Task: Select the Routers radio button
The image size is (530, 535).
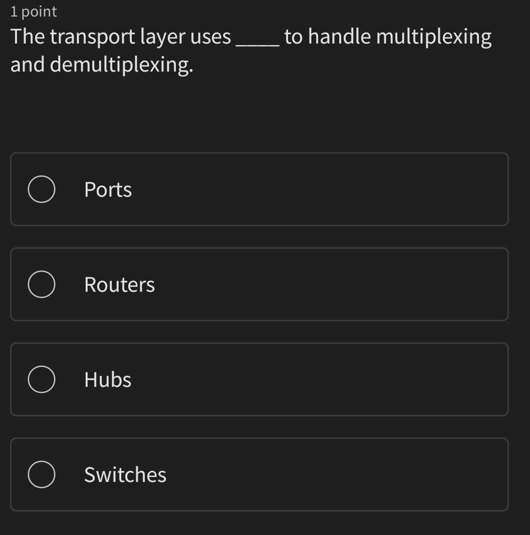Action: (x=42, y=284)
